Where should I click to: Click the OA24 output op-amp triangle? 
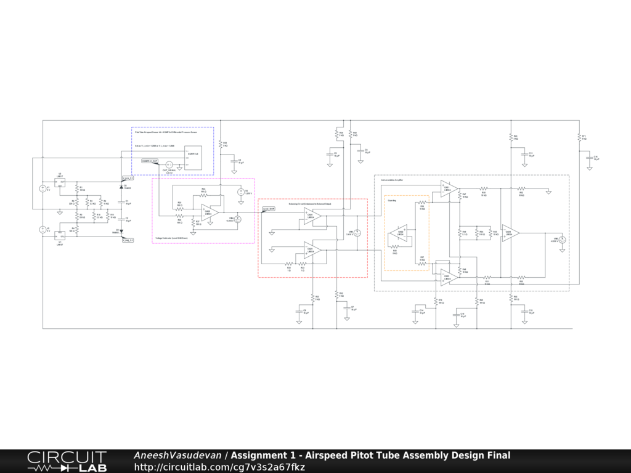pyautogui.click(x=510, y=233)
